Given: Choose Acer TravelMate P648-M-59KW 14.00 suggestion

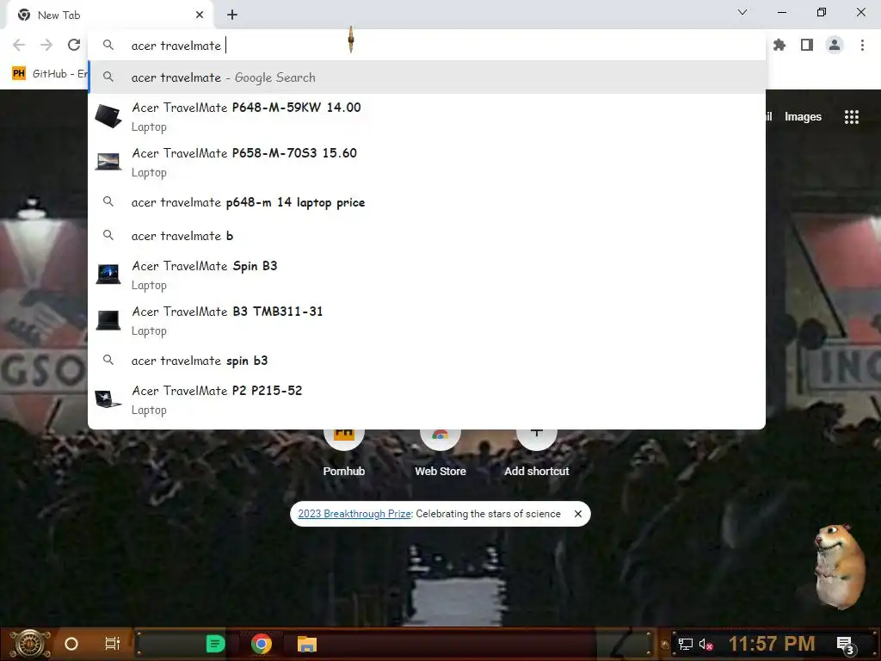Looking at the screenshot, I should point(427,116).
